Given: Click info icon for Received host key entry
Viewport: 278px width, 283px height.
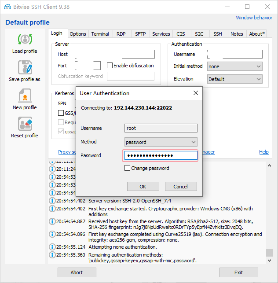Looking at the screenshot, I should [52, 221].
